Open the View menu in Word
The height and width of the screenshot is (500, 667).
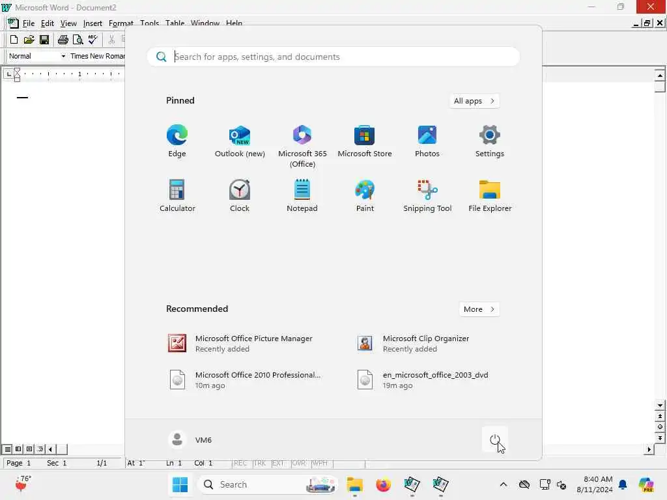[68, 23]
